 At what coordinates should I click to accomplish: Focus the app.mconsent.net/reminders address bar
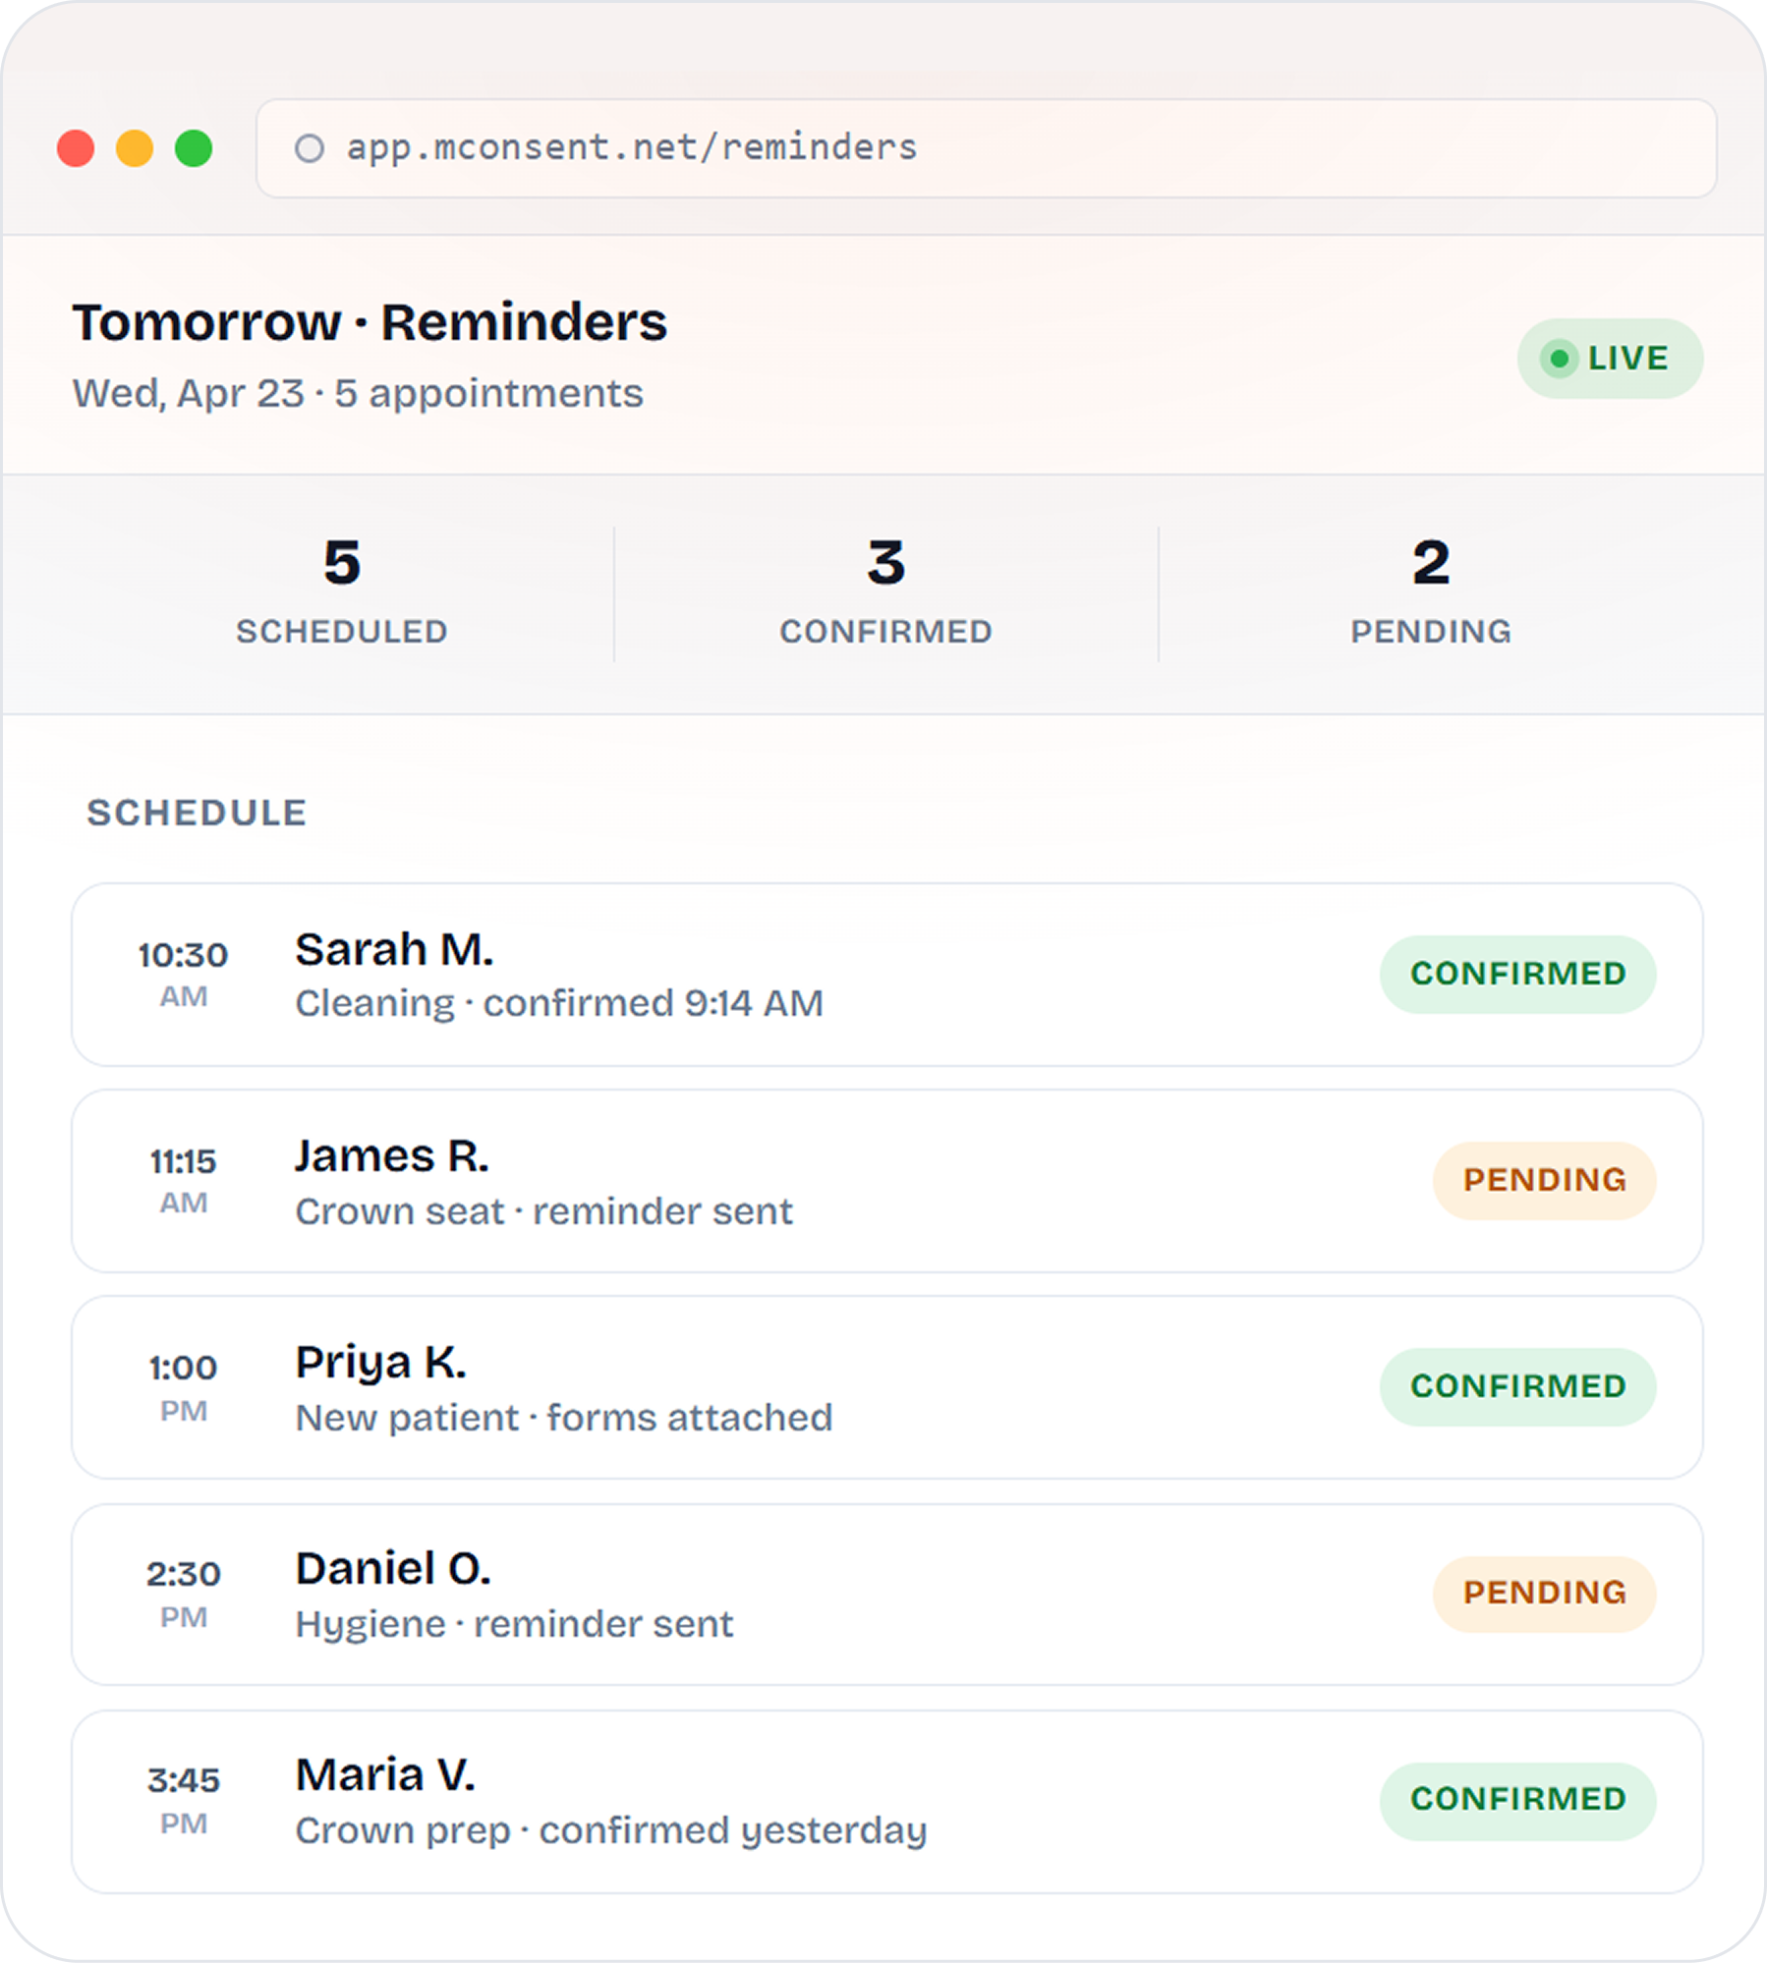[983, 148]
